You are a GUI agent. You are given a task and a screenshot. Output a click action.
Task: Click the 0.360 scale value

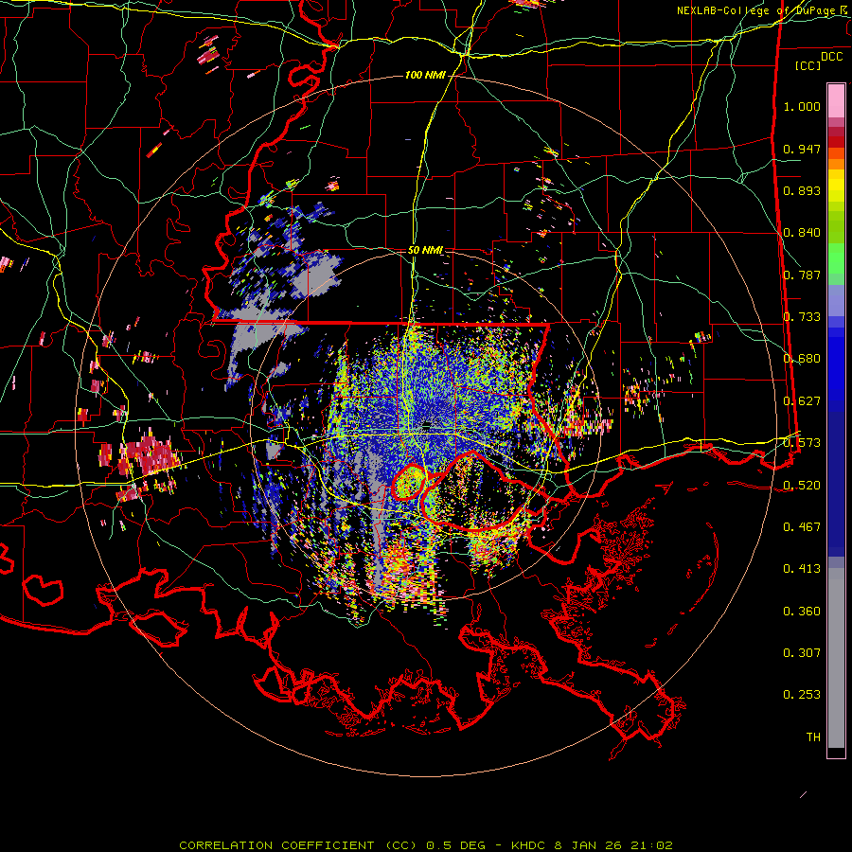pyautogui.click(x=802, y=612)
